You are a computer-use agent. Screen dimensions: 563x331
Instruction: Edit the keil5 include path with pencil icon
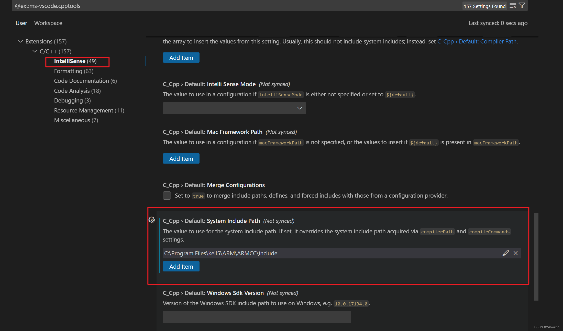pyautogui.click(x=505, y=253)
